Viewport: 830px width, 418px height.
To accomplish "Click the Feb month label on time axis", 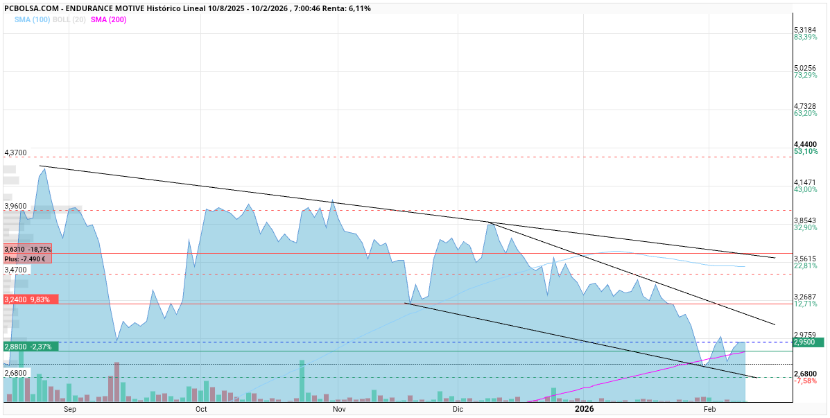I will (709, 409).
